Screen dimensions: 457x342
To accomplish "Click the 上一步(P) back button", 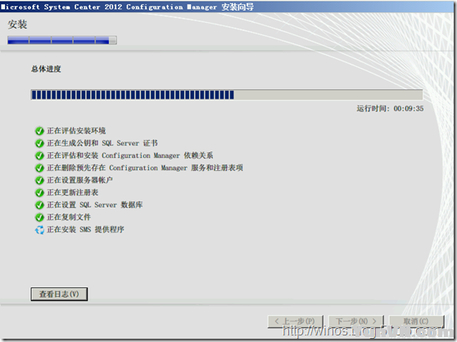I will pos(295,322).
